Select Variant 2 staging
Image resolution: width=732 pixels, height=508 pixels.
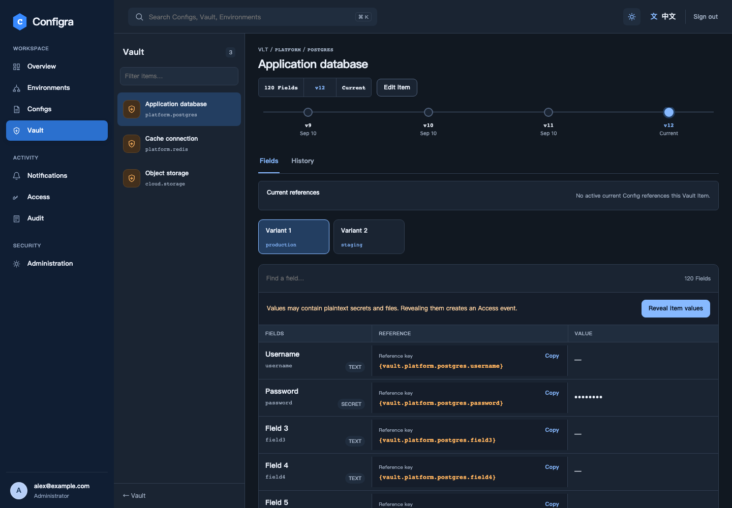(x=369, y=237)
